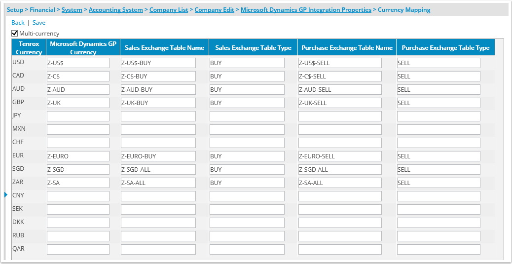Viewport: 512px width, 264px height.
Task: Navigate to Company Edit breadcrumb
Action: tap(214, 10)
